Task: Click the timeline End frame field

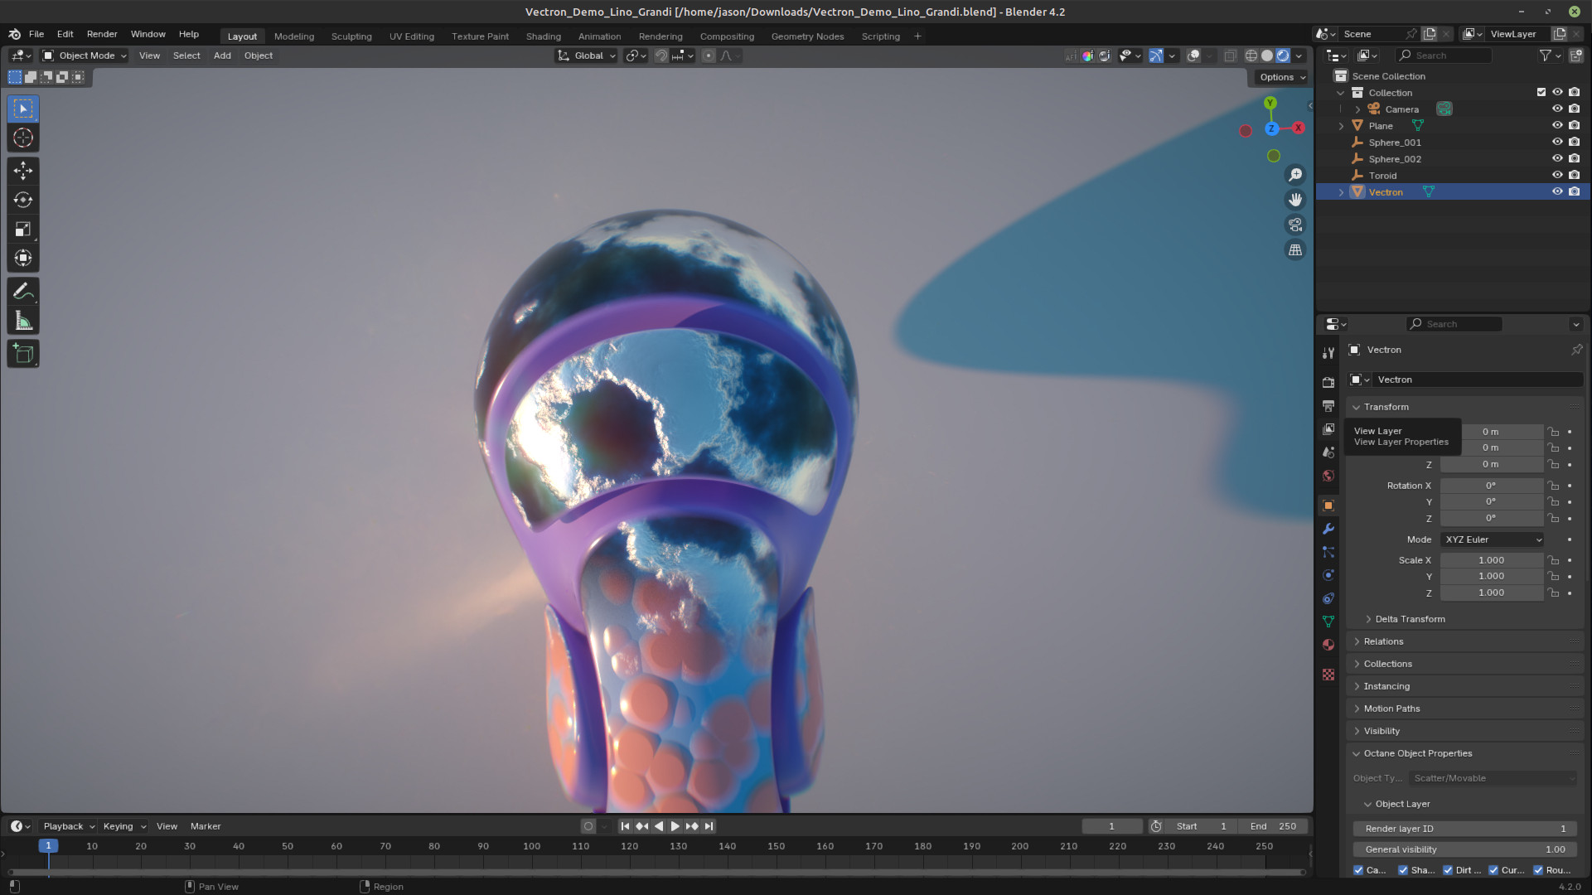Action: [x=1273, y=826]
